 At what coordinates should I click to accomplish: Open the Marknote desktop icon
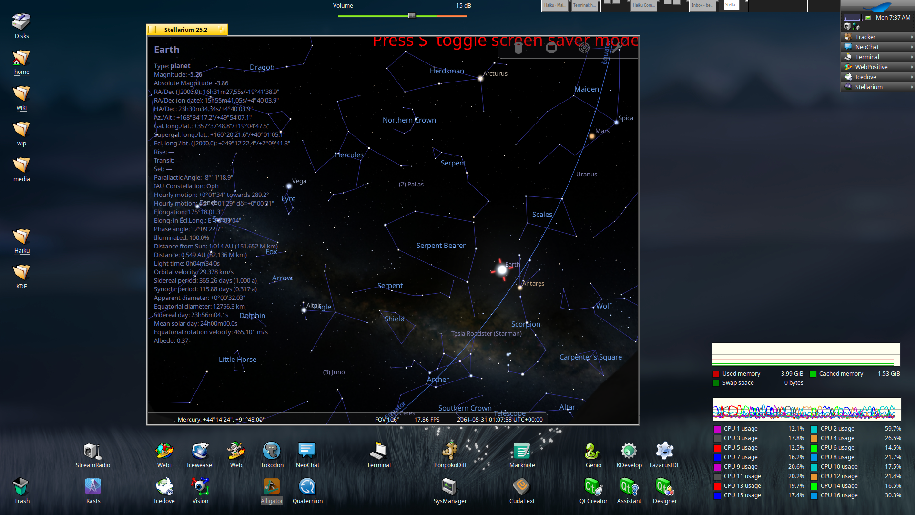522,455
